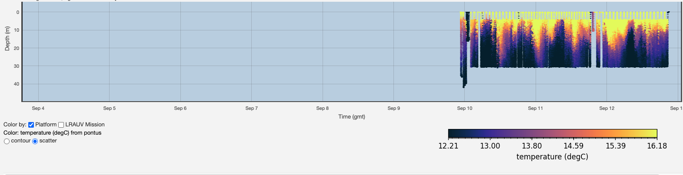Click the Sep 7 time axis tick
Screen dimensions: 683x175
251,108
